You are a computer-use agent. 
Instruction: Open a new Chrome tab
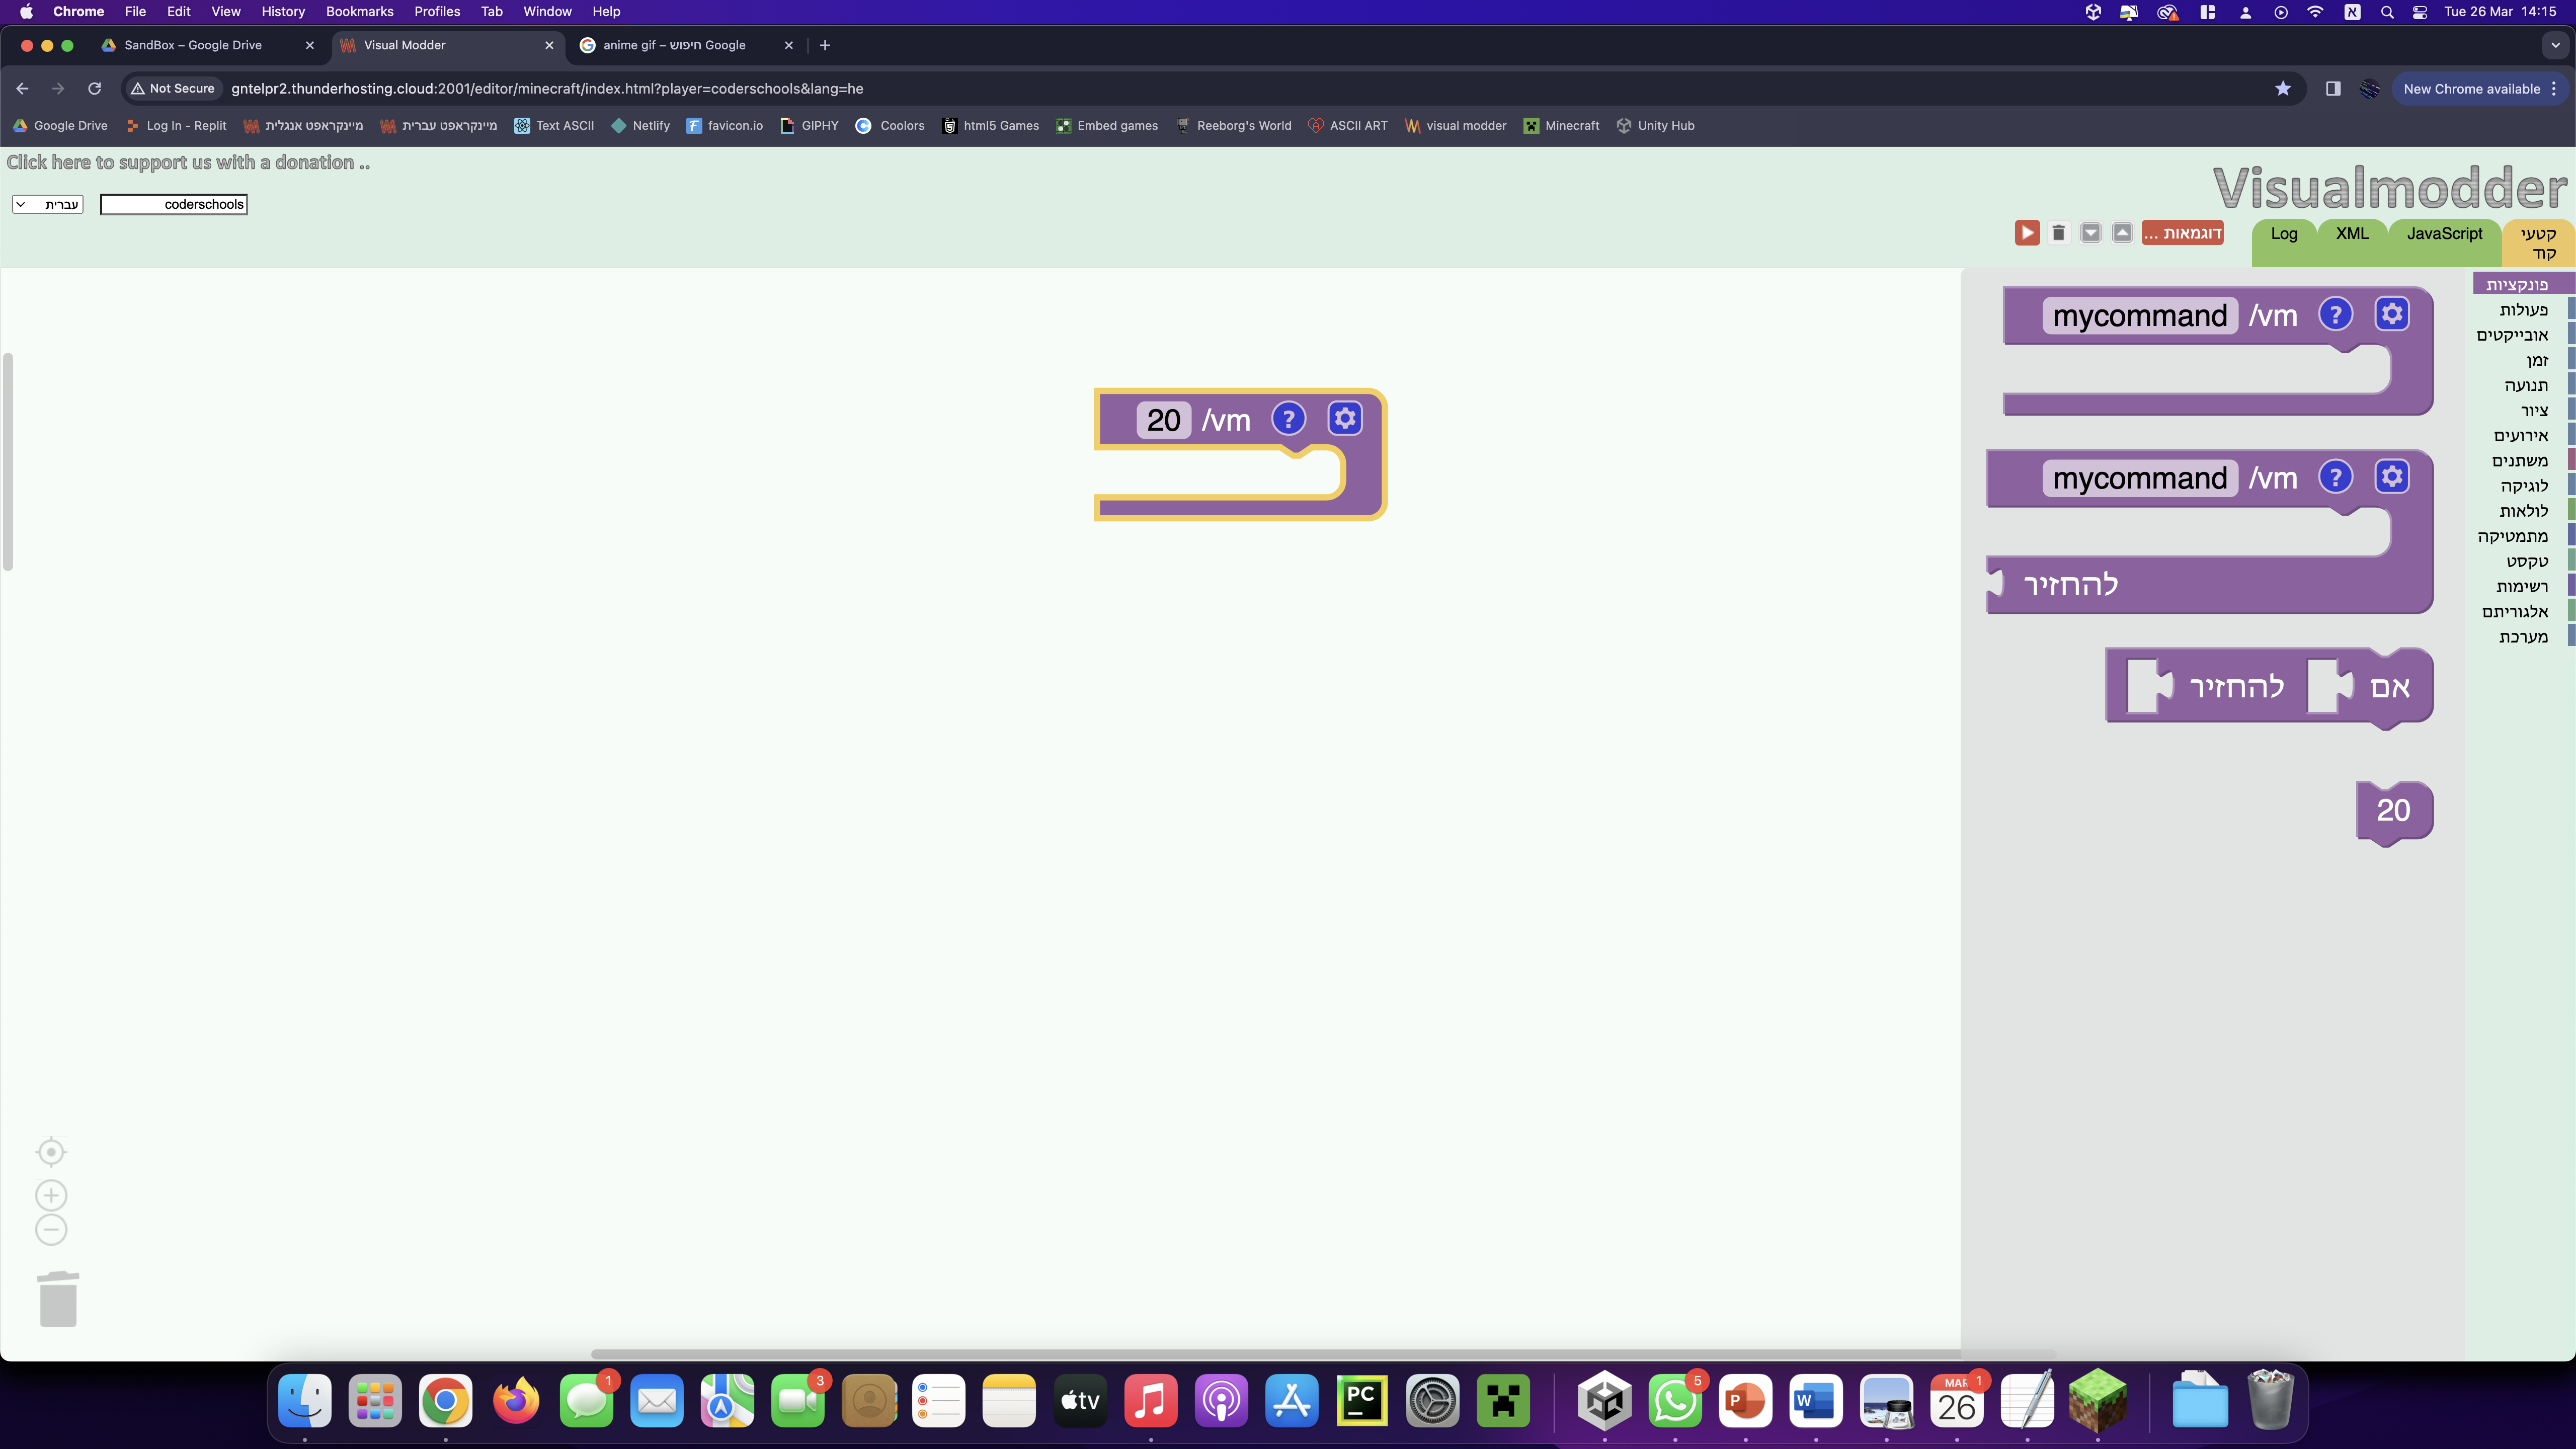click(825, 45)
